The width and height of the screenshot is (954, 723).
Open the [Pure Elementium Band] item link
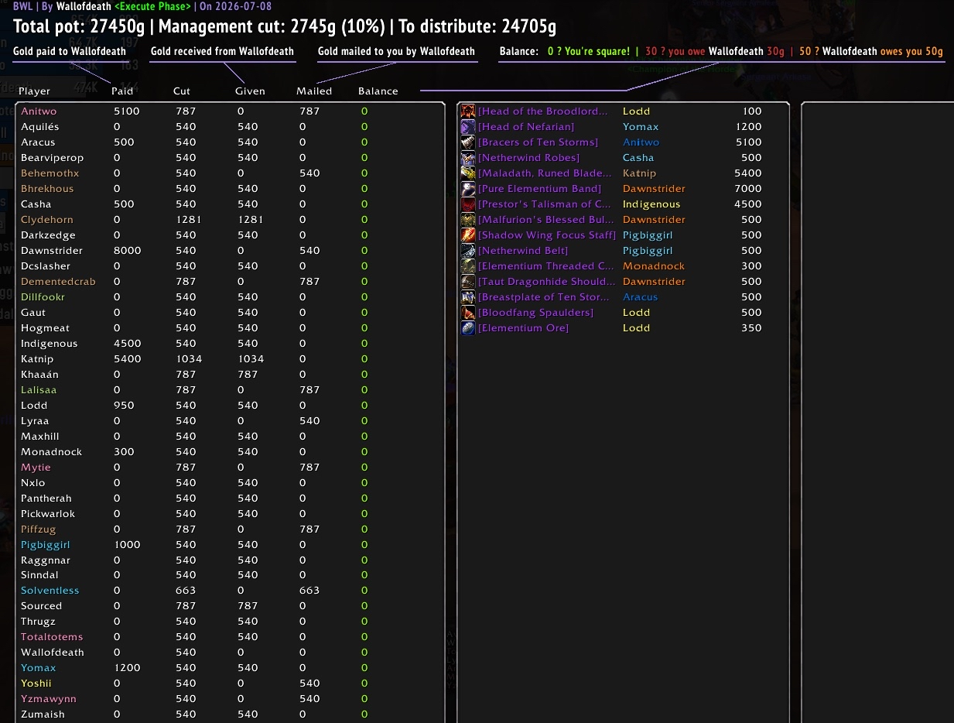click(539, 189)
